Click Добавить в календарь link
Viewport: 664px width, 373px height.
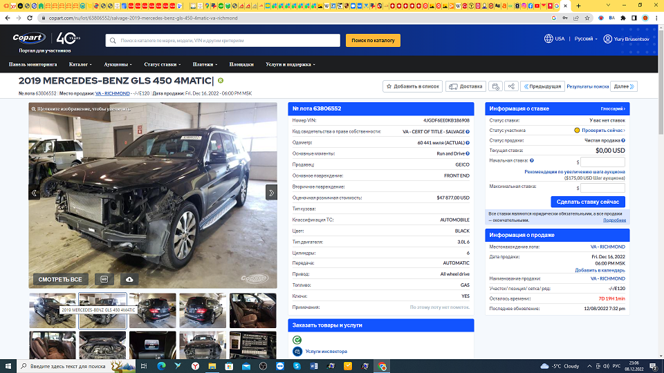(x=600, y=270)
